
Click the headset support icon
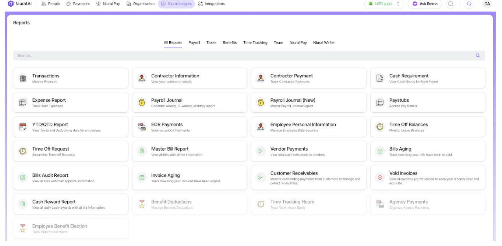[x=469, y=4]
